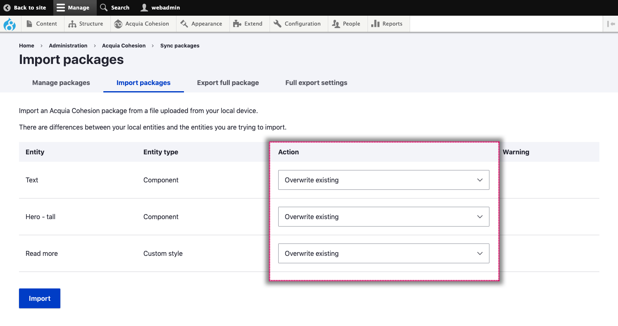618x326 pixels.
Task: Follow the Sync packages breadcrumb link
Action: (180, 46)
